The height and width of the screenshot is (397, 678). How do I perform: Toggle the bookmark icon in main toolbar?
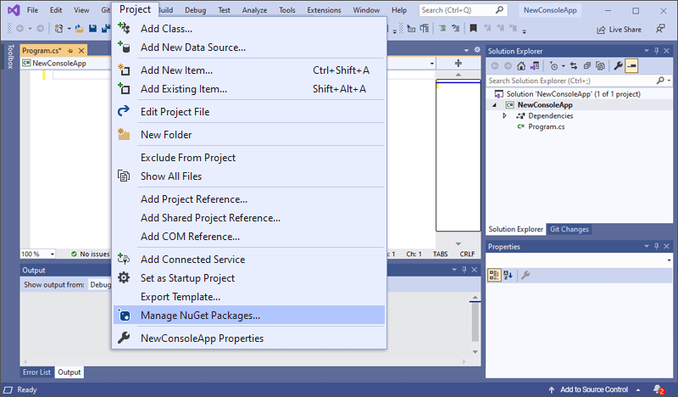[474, 29]
